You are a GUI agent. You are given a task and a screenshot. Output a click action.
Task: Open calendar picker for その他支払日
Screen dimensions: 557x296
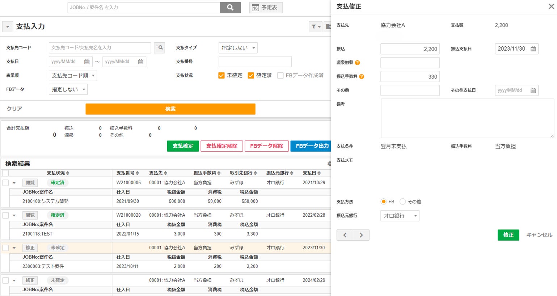click(533, 90)
